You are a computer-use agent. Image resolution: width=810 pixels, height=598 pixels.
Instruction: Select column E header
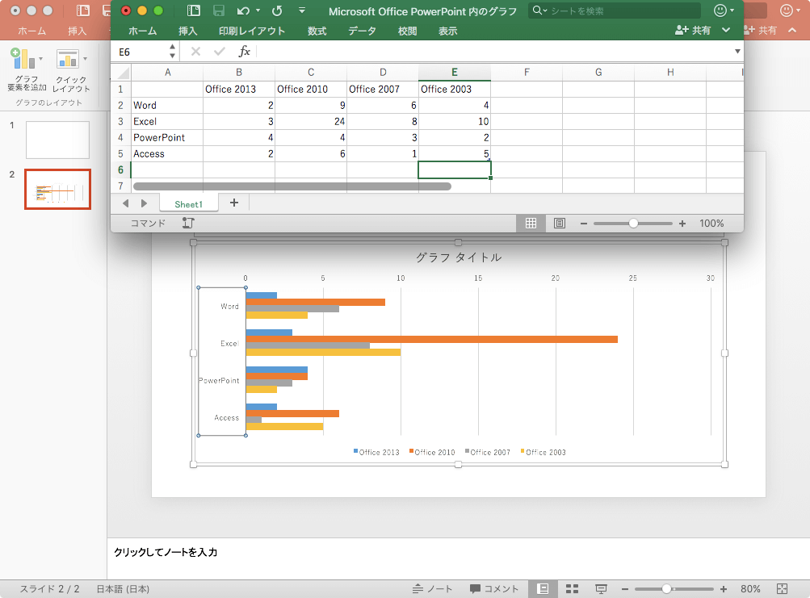(454, 73)
